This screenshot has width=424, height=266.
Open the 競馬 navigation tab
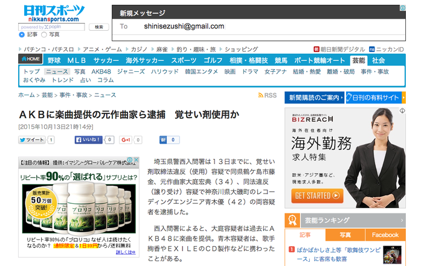point(281,60)
